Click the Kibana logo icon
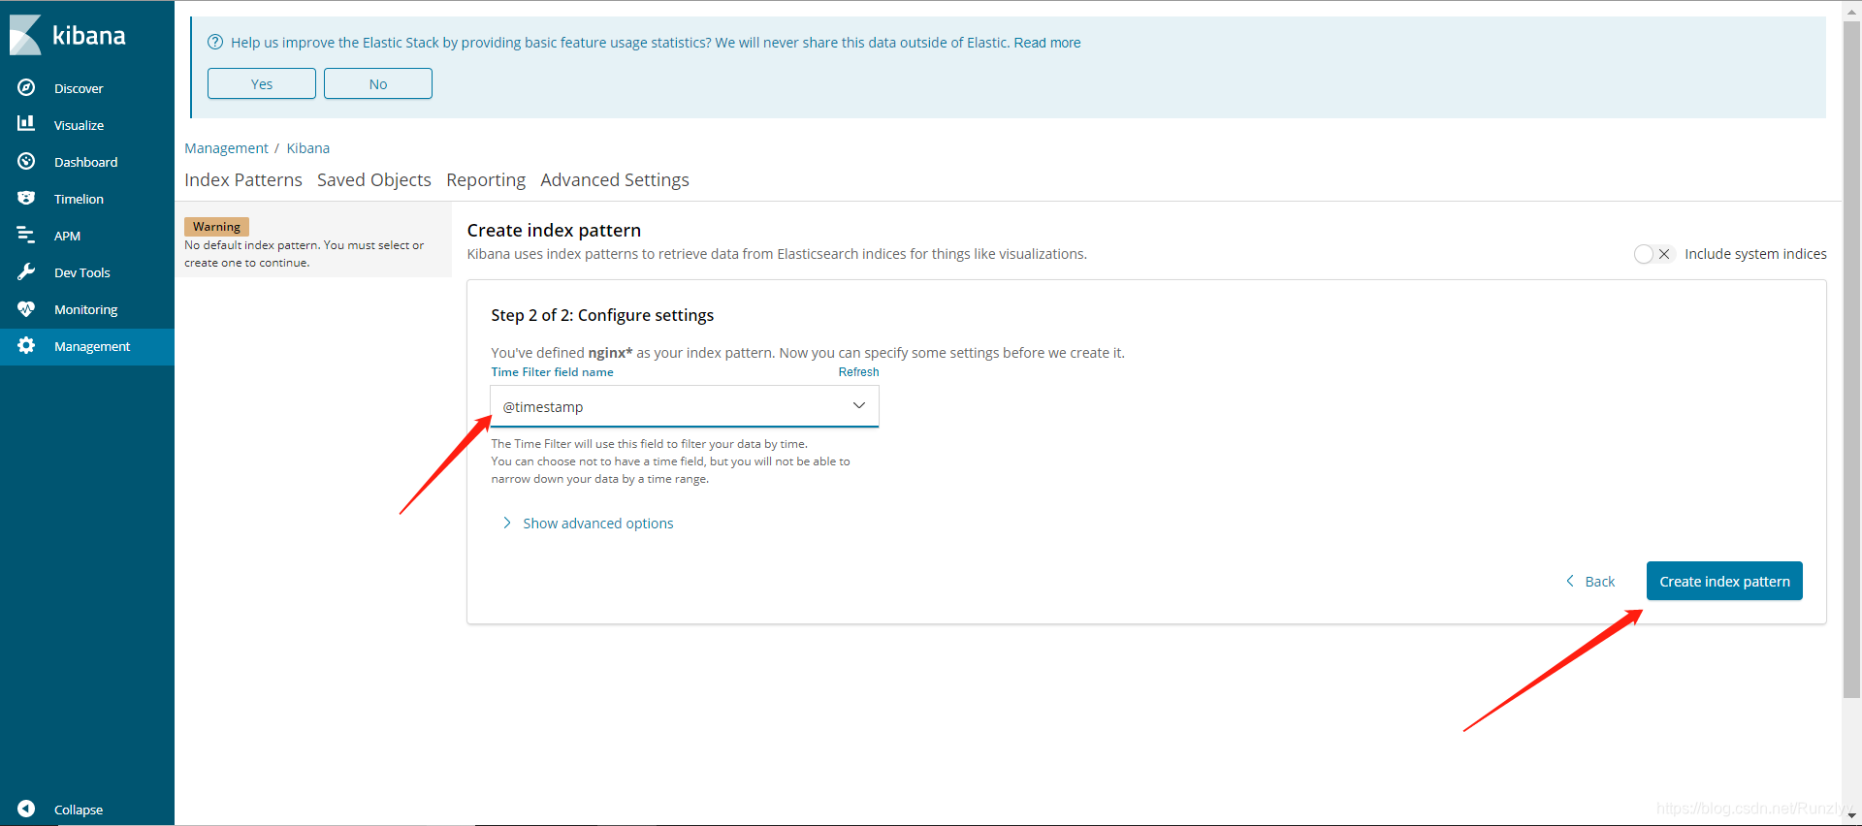Viewport: 1862px width, 826px height. 25,35
